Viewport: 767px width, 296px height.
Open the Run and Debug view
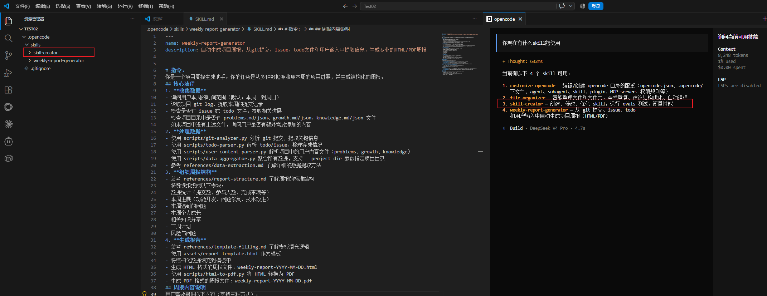click(x=9, y=73)
